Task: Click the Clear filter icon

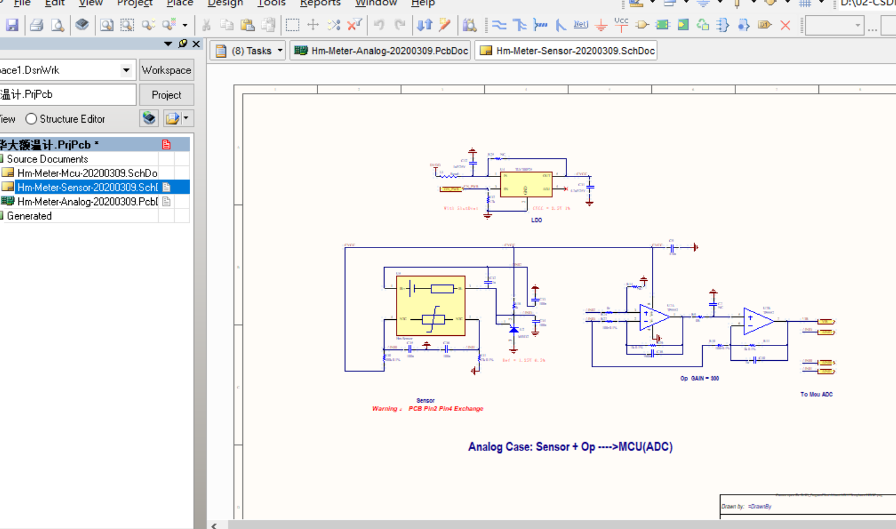Action: [x=354, y=25]
